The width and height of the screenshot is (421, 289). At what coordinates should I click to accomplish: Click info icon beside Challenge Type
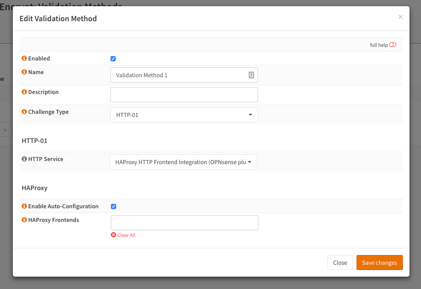point(24,112)
